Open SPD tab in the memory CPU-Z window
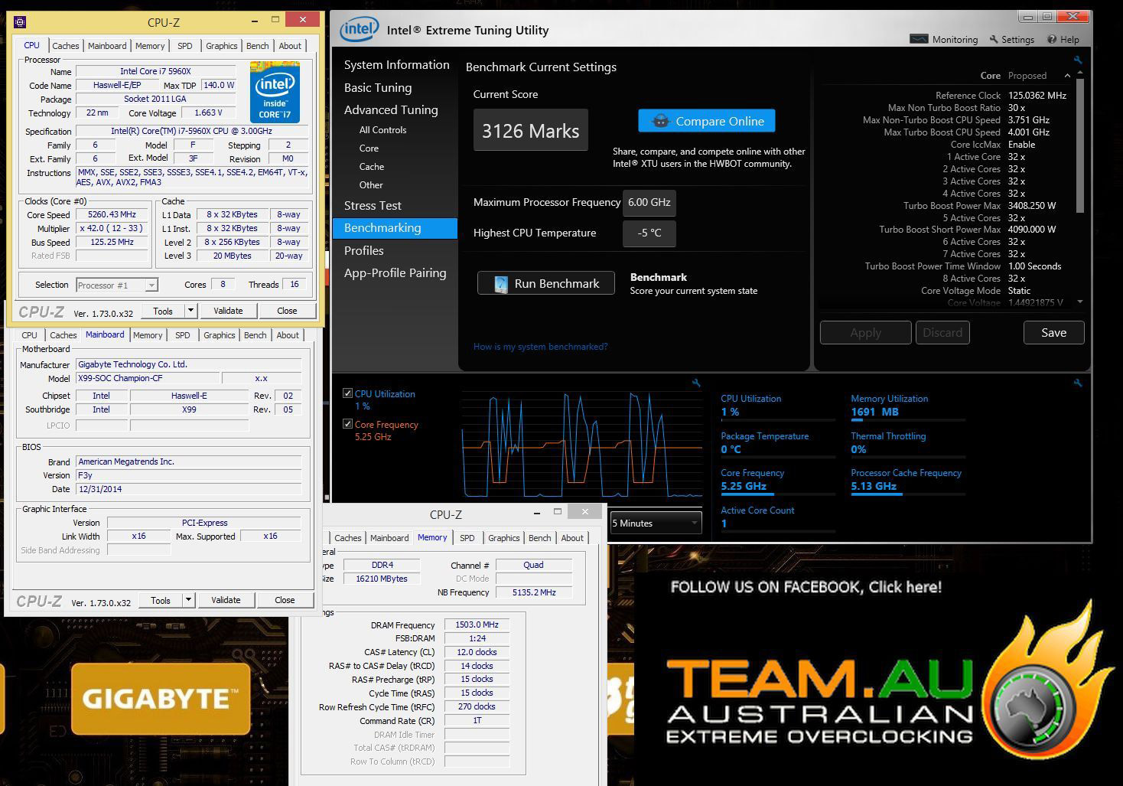Image resolution: width=1123 pixels, height=786 pixels. point(467,538)
